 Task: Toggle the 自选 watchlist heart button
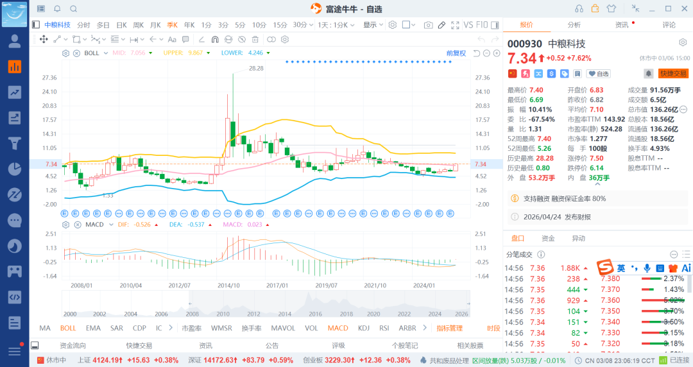[x=599, y=74]
